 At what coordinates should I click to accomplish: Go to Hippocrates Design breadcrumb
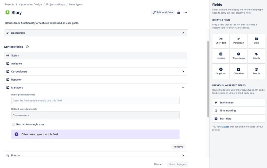coord(30,5)
